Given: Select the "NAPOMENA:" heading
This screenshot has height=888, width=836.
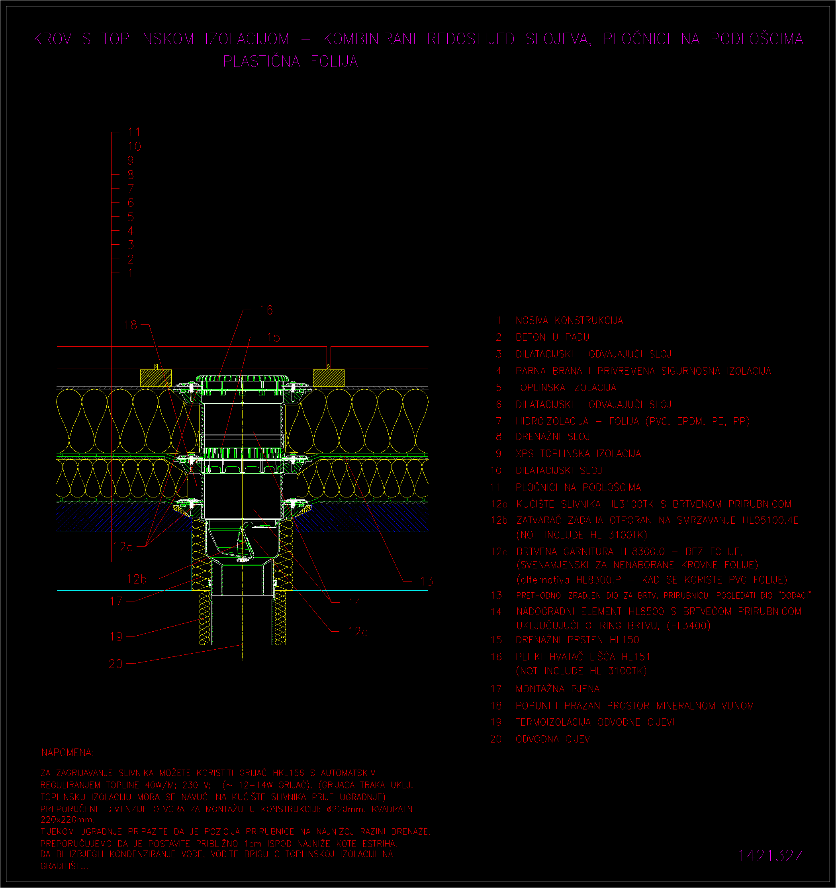Looking at the screenshot, I should point(67,752).
